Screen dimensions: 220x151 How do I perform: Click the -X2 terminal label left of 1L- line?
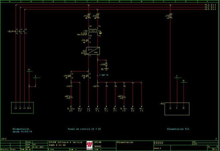(95, 86)
